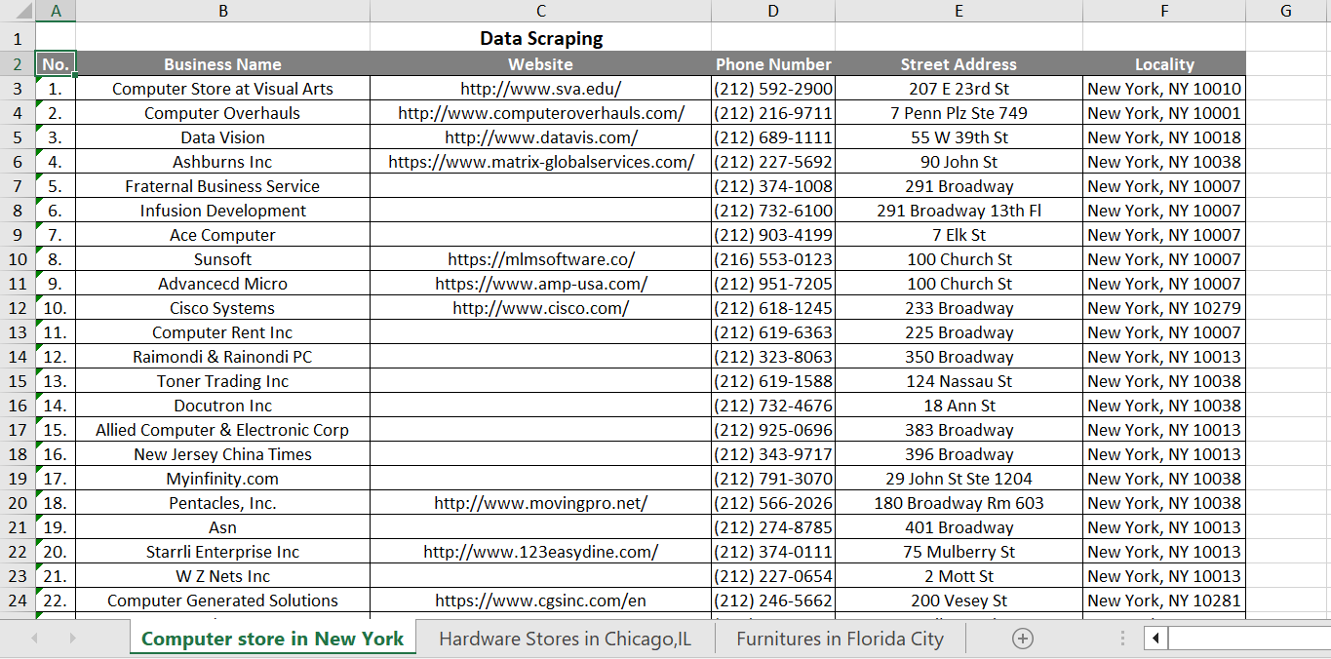Click the 29 John St Ste 1204 address
Screen dimensions: 1331x659
(x=959, y=479)
